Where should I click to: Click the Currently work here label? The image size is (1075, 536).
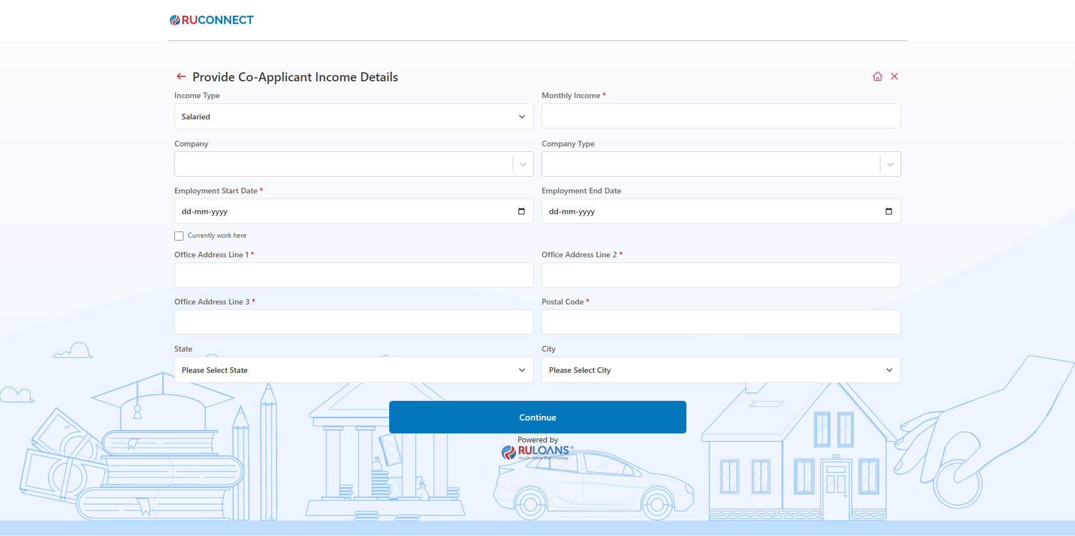217,236
